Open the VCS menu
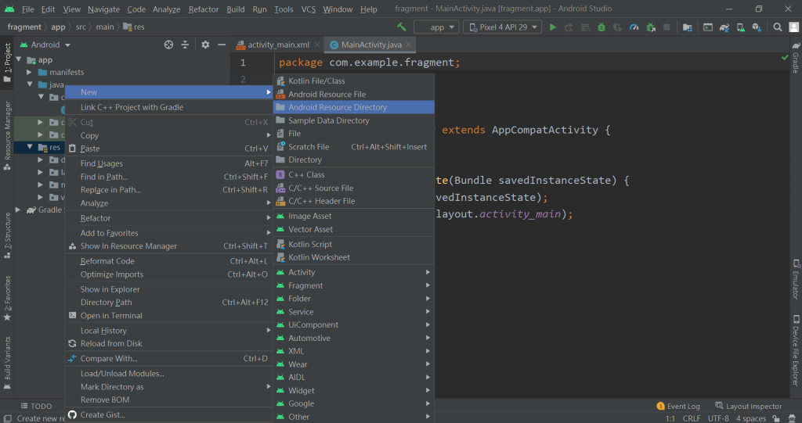802x423 pixels. 308,9
